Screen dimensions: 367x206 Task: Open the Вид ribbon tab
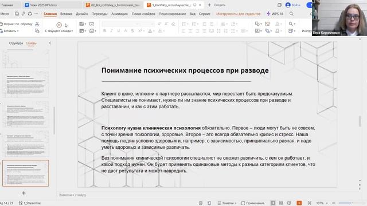pos(193,14)
